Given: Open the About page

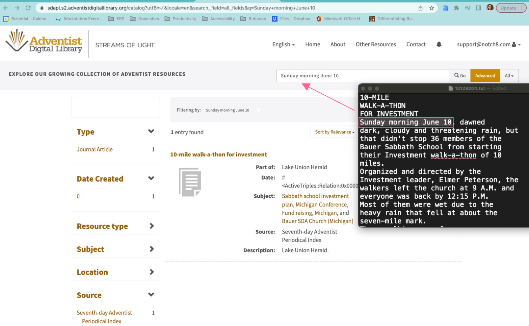Looking at the screenshot, I should (338, 45).
